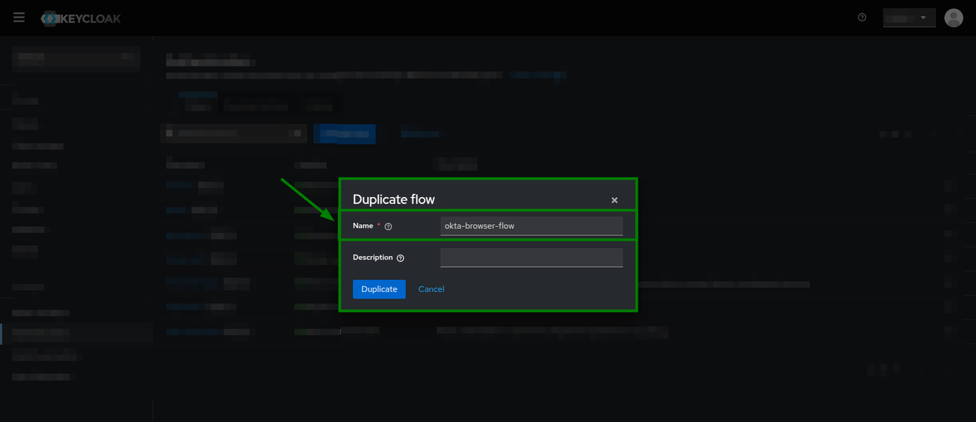
Task: Open the account menu via the avatar icon
Action: [x=954, y=18]
